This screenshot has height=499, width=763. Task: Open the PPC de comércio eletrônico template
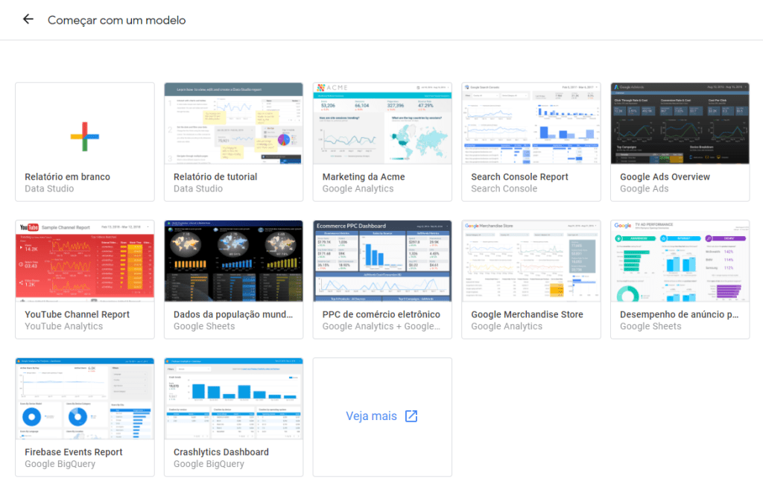click(x=382, y=260)
